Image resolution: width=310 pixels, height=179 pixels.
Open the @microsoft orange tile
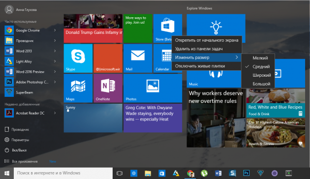(108, 59)
